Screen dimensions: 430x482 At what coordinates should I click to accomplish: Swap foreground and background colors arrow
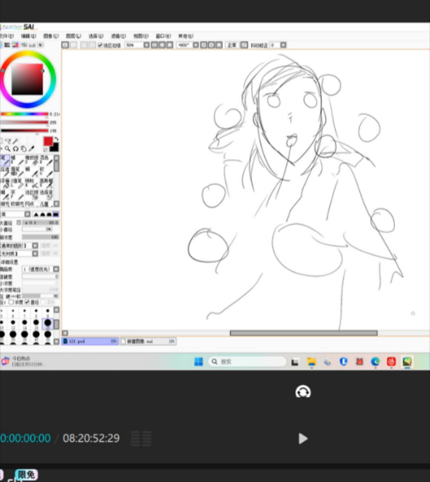(56, 139)
